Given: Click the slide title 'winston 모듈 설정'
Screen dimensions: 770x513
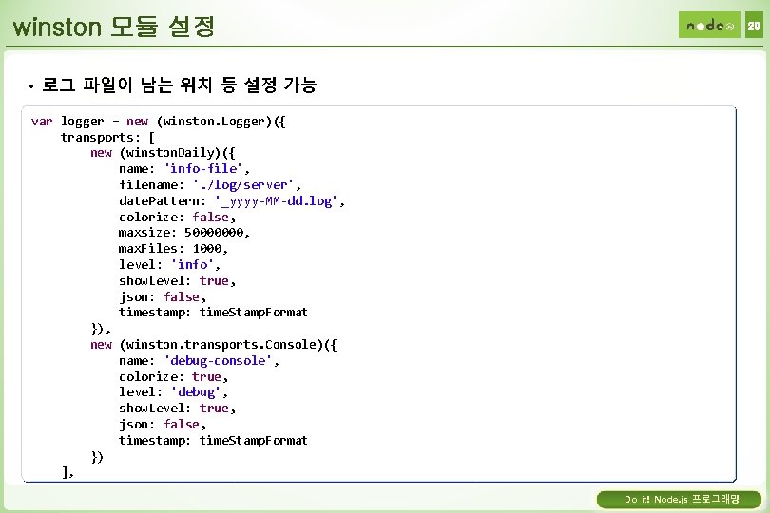Looking at the screenshot, I should click(114, 26).
